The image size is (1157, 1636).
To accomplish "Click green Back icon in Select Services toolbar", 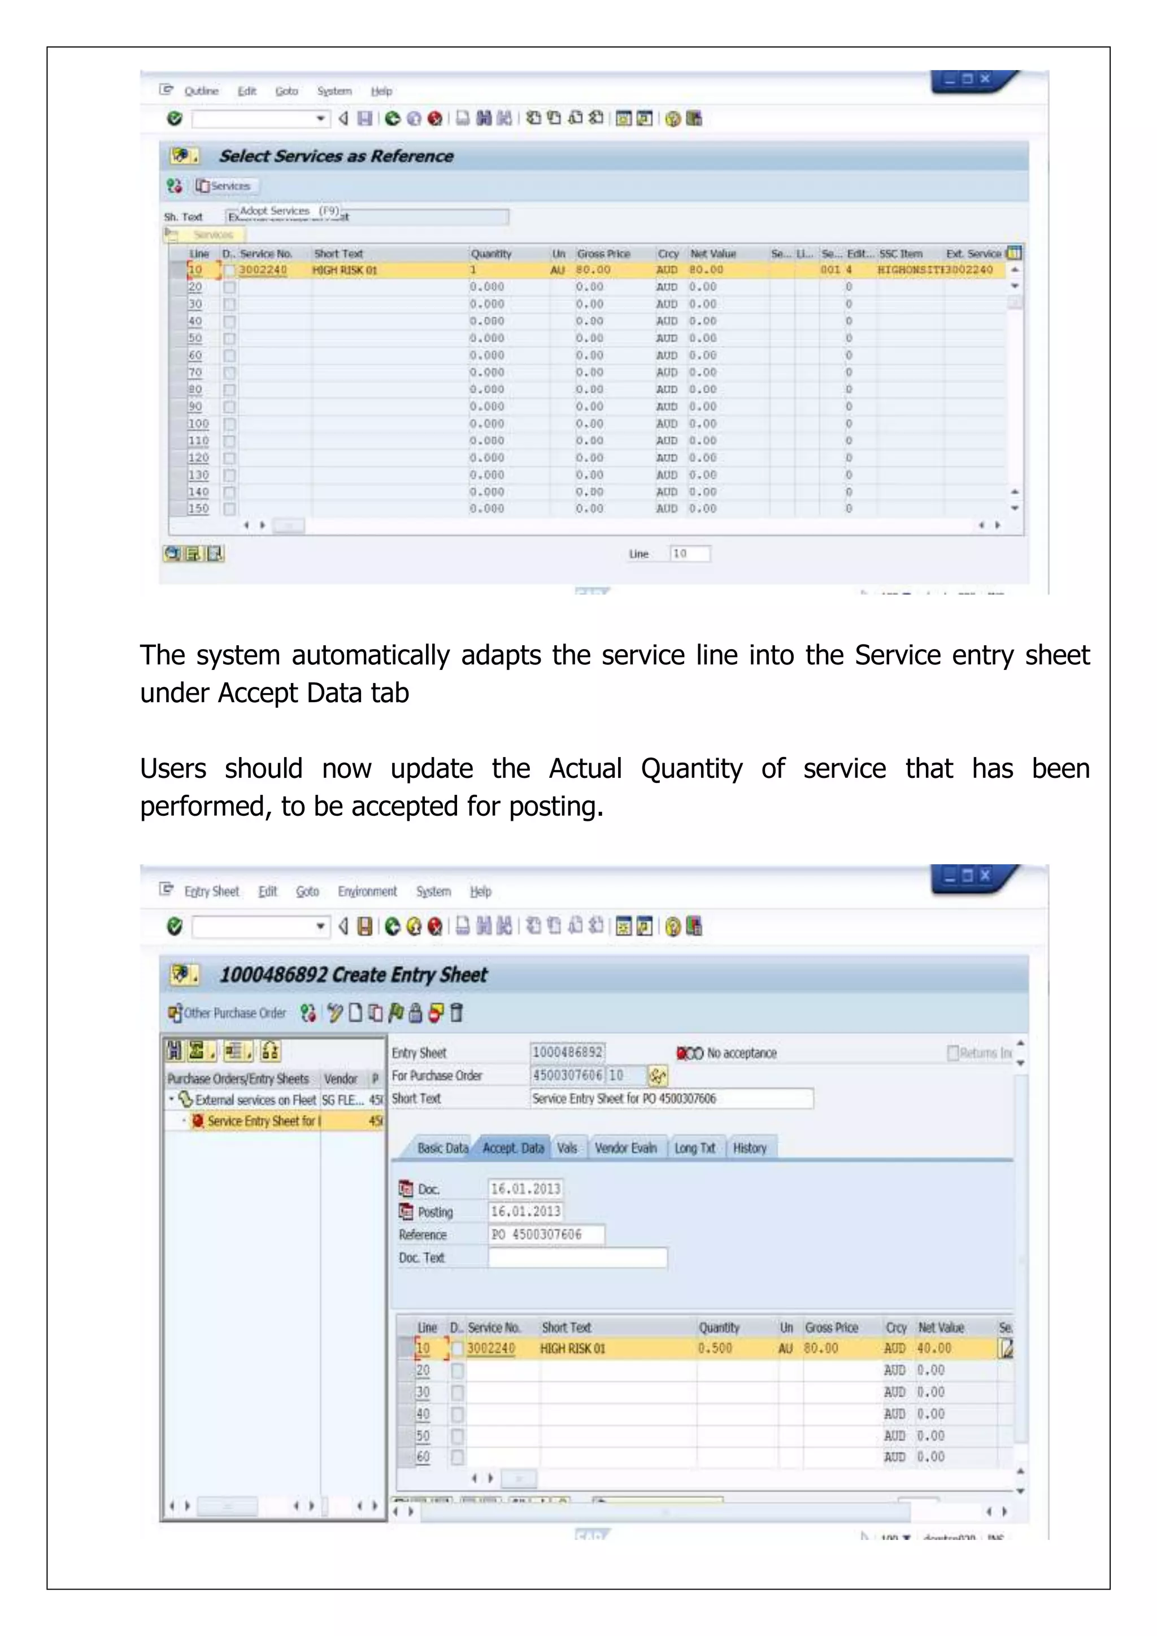I will [393, 118].
